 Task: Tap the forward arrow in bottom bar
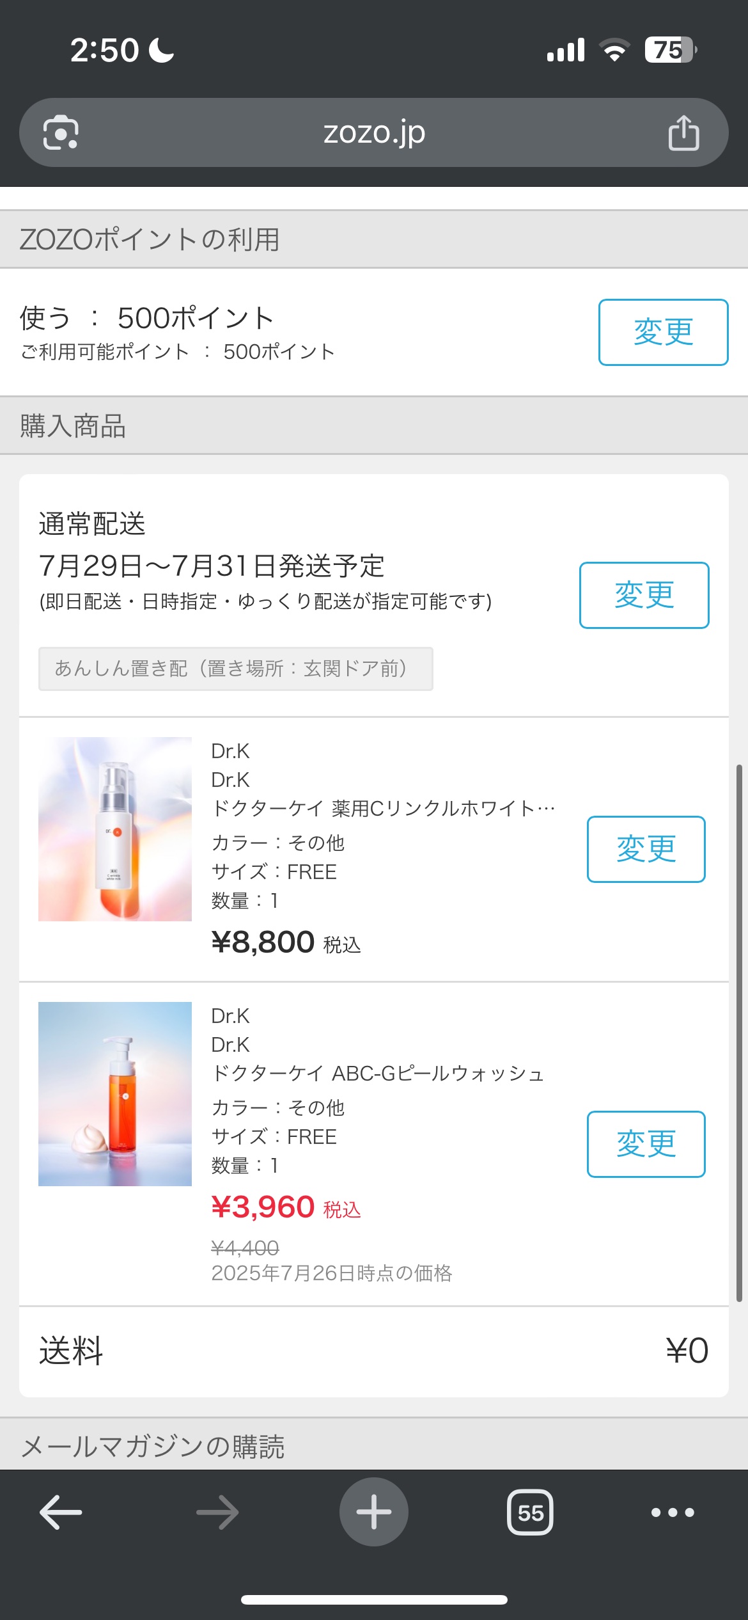pos(217,1513)
